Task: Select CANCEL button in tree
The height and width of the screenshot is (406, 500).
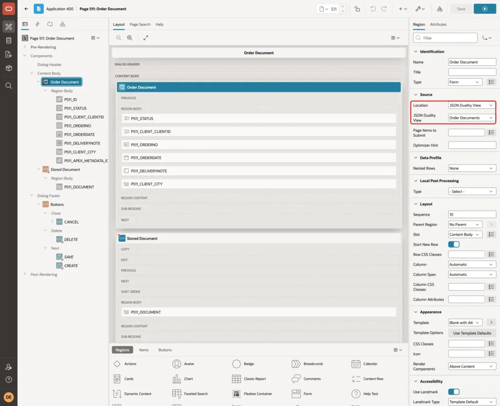Action: [71, 222]
